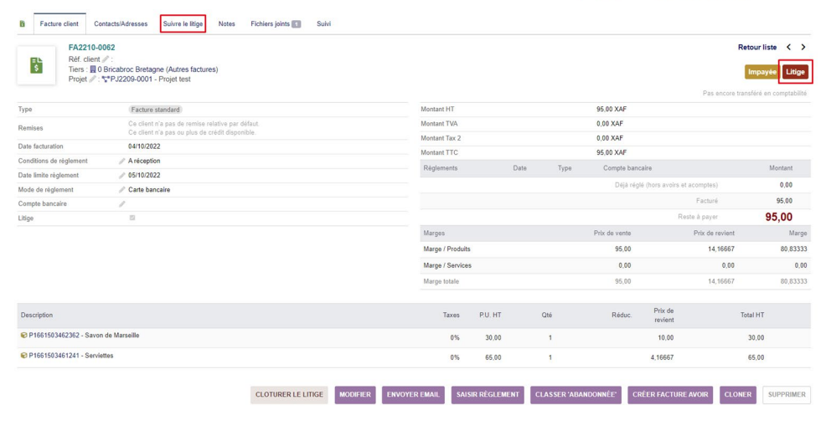Click the Facture standard type badge
This screenshot has height=436, width=826.
tap(156, 110)
